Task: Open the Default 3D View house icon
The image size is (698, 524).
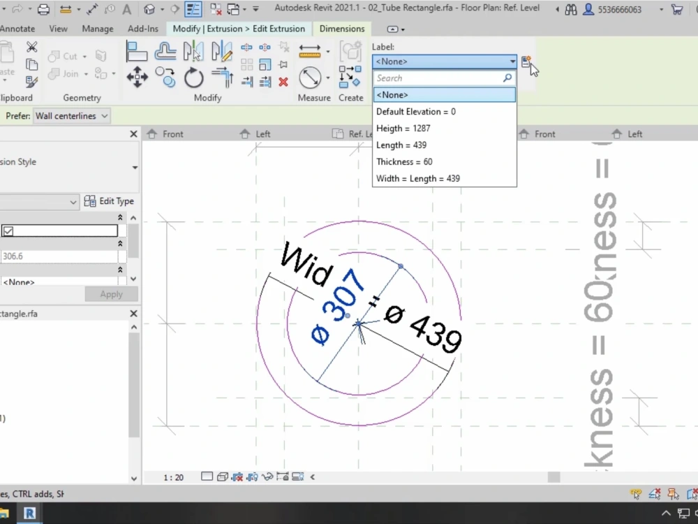Action: tap(149, 9)
